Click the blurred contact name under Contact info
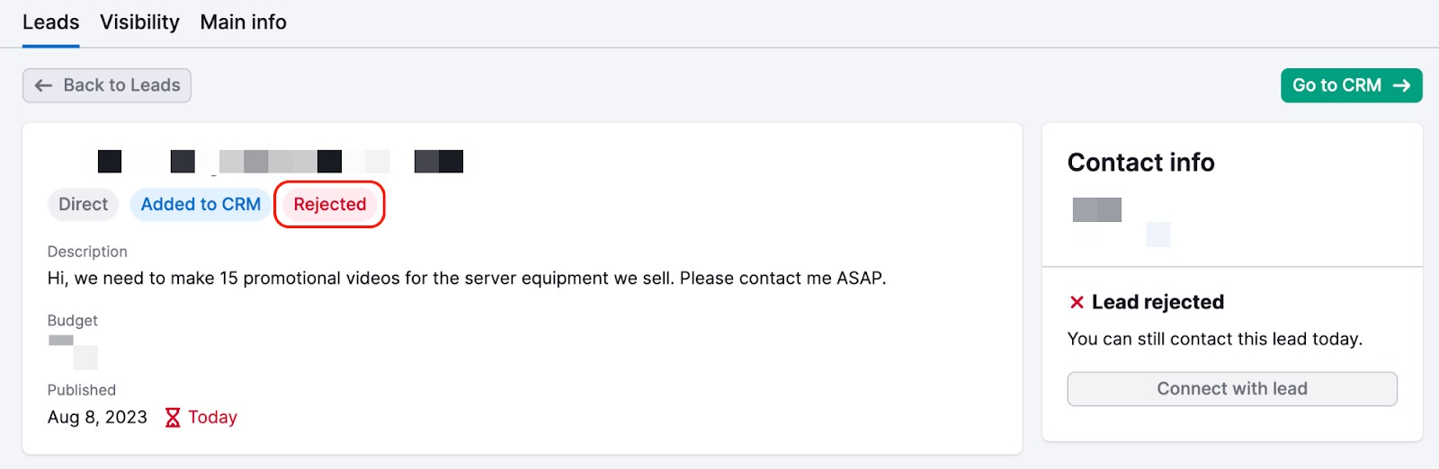This screenshot has height=469, width=1439. tap(1122, 222)
